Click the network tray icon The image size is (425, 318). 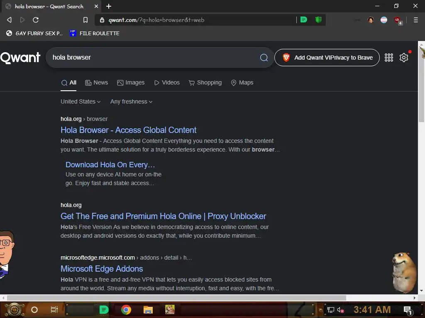pos(330,310)
